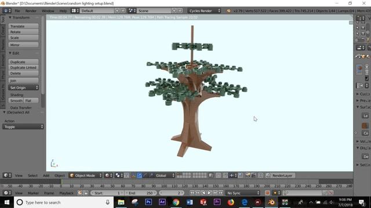Open the Cycles Render engine dropdown
This screenshot has width=371, height=208.
click(x=205, y=11)
